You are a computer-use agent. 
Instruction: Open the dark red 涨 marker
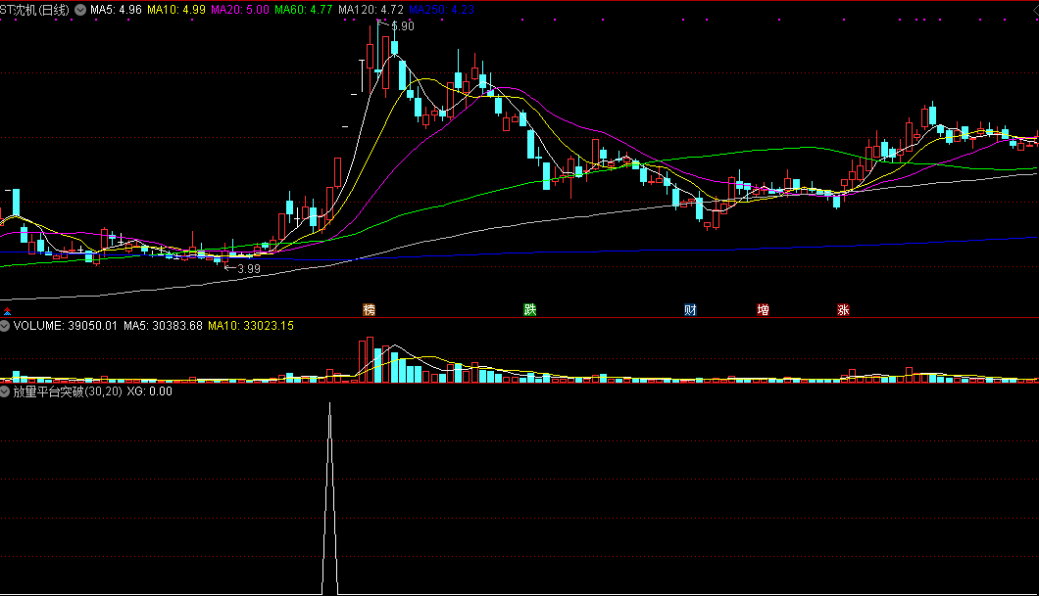click(843, 310)
